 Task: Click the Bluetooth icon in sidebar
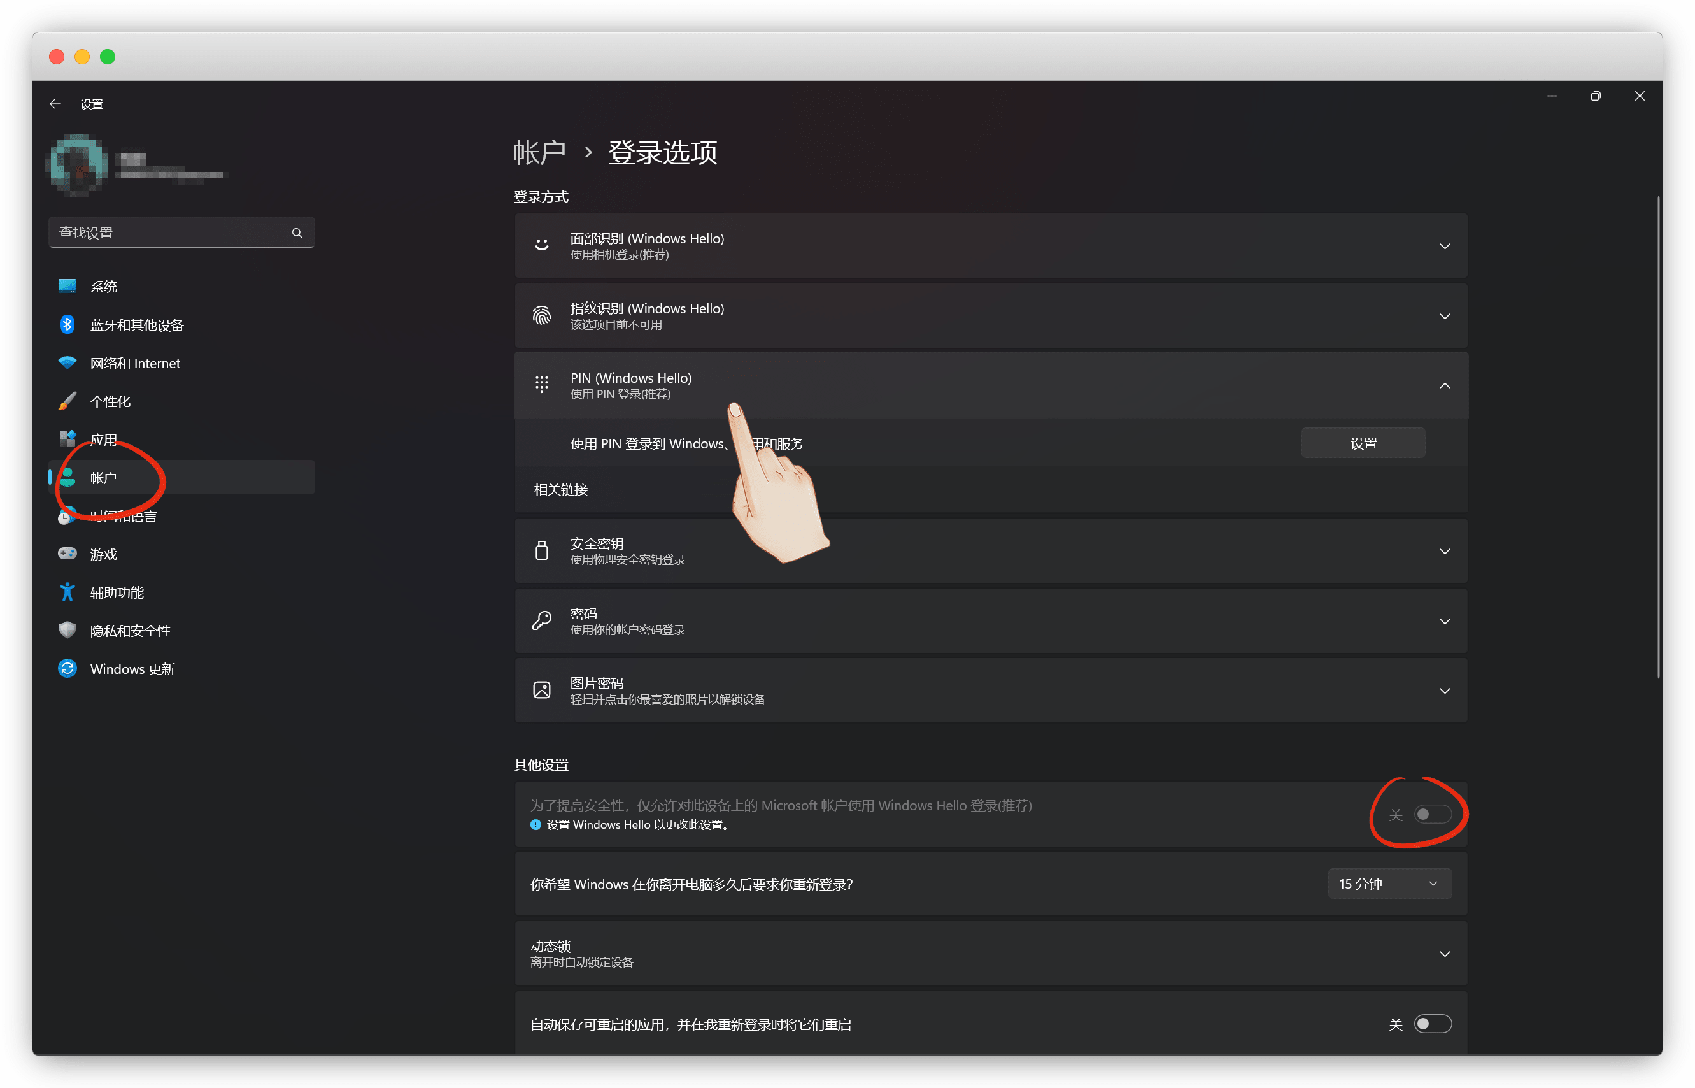(x=67, y=324)
